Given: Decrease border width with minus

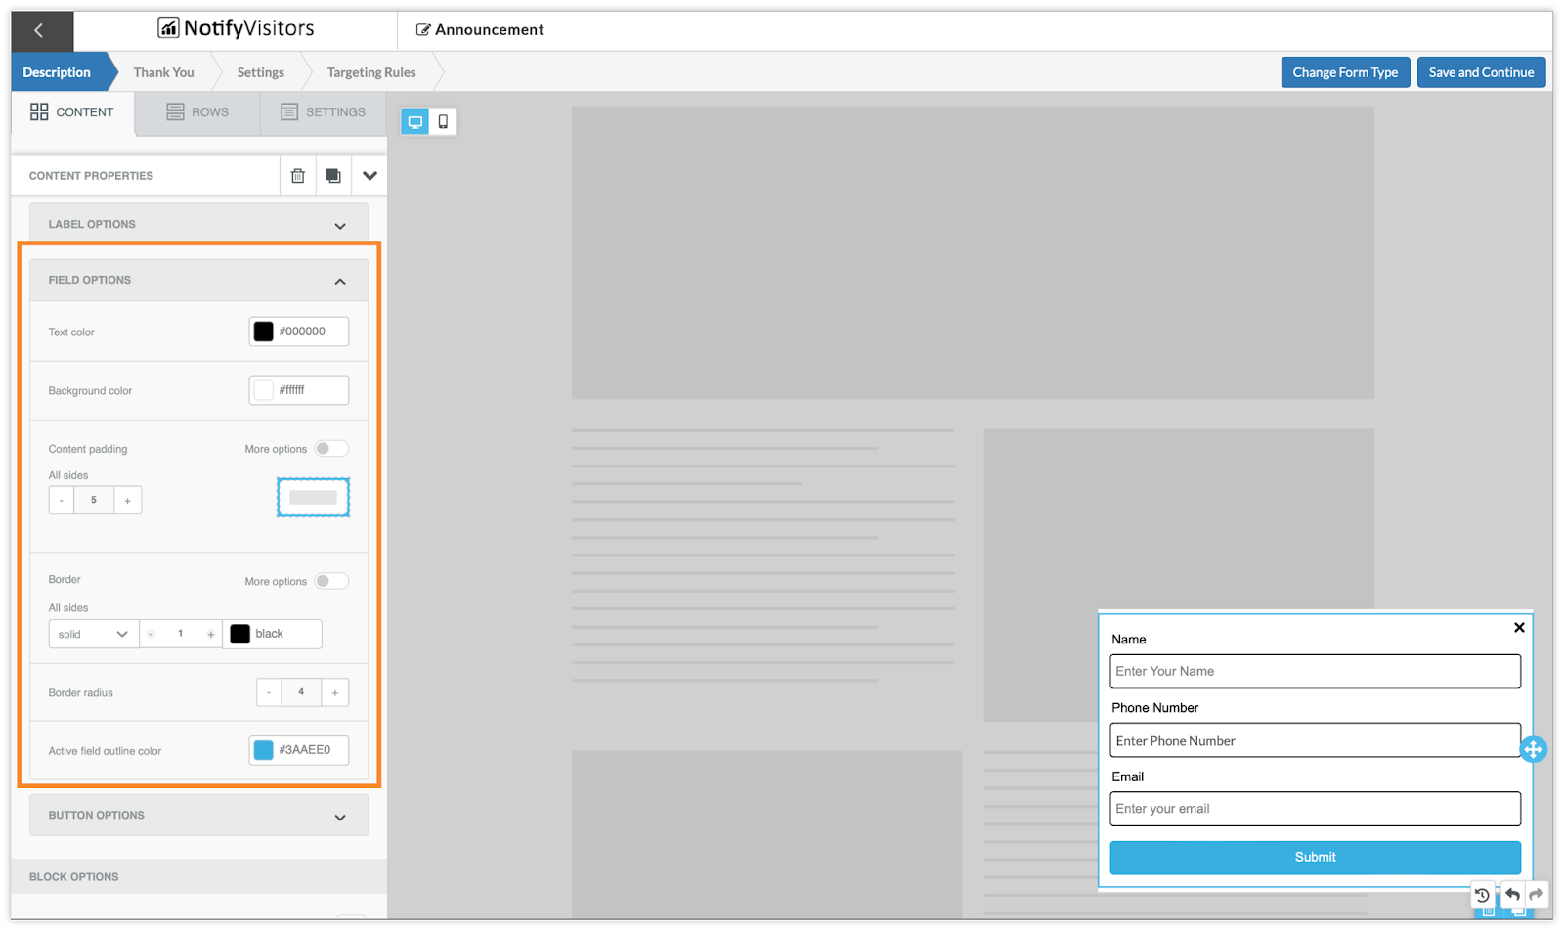Looking at the screenshot, I should 152,634.
